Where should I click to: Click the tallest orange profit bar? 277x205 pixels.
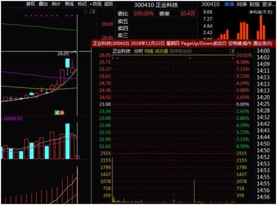pyautogui.click(x=261, y=27)
